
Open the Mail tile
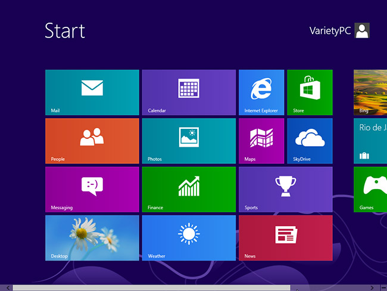[x=92, y=92]
